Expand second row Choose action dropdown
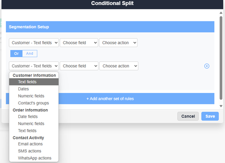Viewport: 225px width, 163px height. (118, 66)
